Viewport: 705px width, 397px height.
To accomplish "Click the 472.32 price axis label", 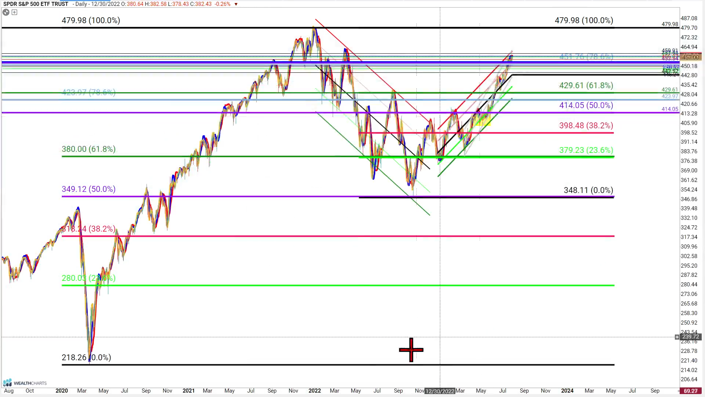I will [689, 37].
